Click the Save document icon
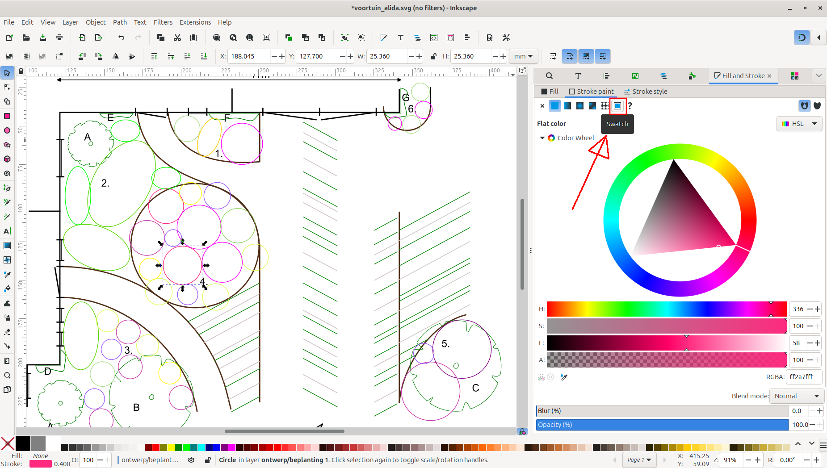Screen dimensions: 827x468 tap(43, 38)
